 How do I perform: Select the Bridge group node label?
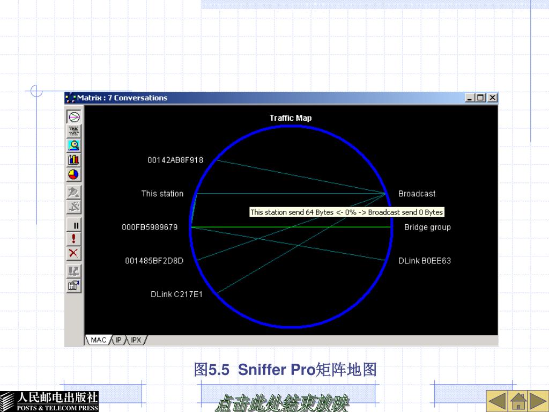click(x=427, y=227)
